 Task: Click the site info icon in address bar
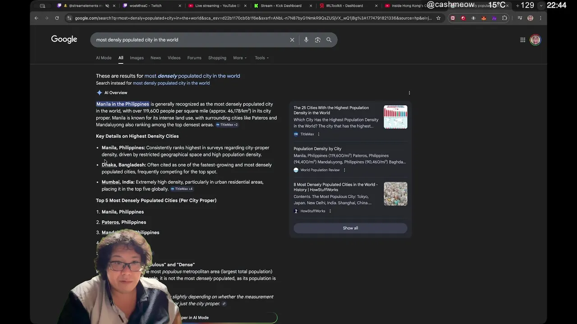click(69, 18)
